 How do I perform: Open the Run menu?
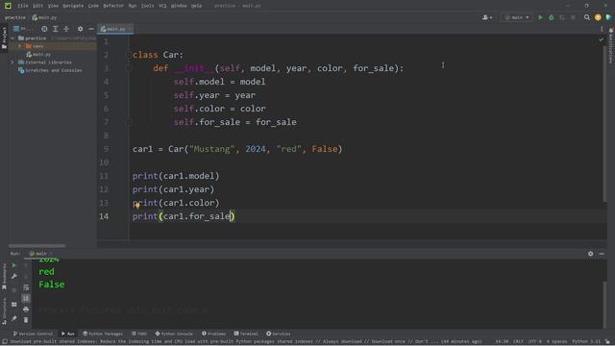point(133,6)
